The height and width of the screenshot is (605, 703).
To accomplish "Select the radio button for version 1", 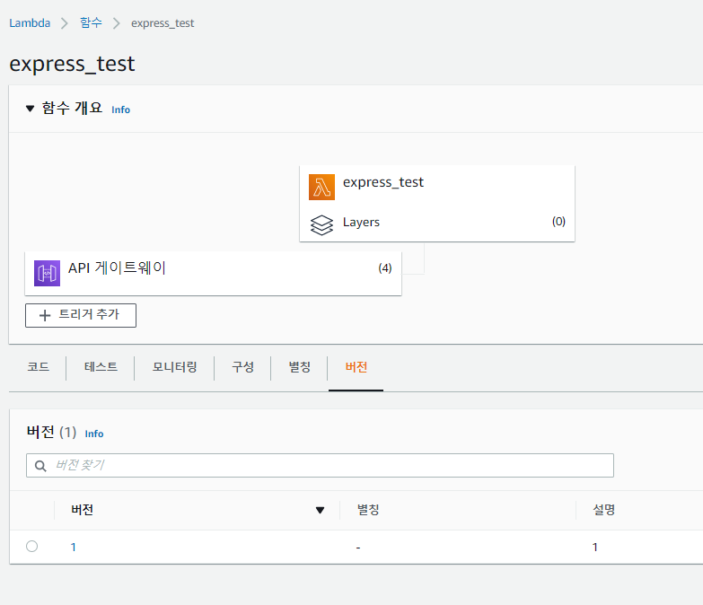I will coord(32,546).
